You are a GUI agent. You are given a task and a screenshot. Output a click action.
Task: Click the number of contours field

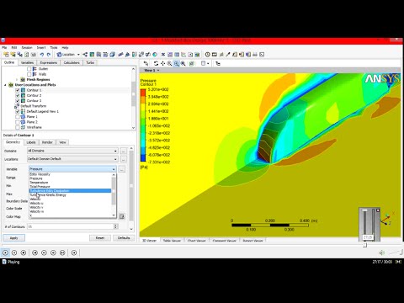[x=70, y=226]
